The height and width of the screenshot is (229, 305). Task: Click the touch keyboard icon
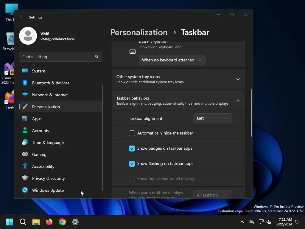click(x=133, y=52)
